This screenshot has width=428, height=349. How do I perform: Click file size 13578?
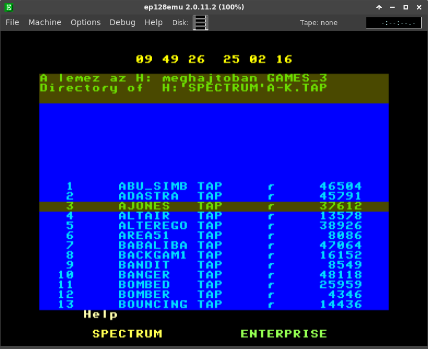click(341, 216)
